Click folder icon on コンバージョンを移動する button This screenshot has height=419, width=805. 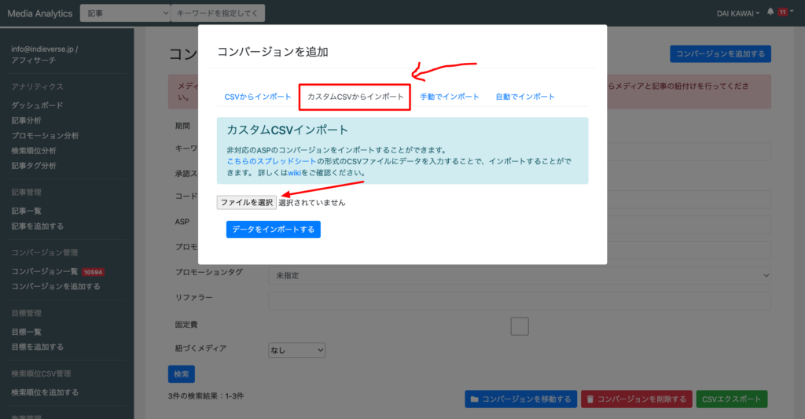pos(474,399)
